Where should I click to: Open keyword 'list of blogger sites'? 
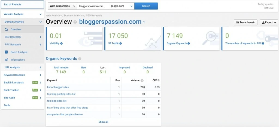tap(58, 87)
